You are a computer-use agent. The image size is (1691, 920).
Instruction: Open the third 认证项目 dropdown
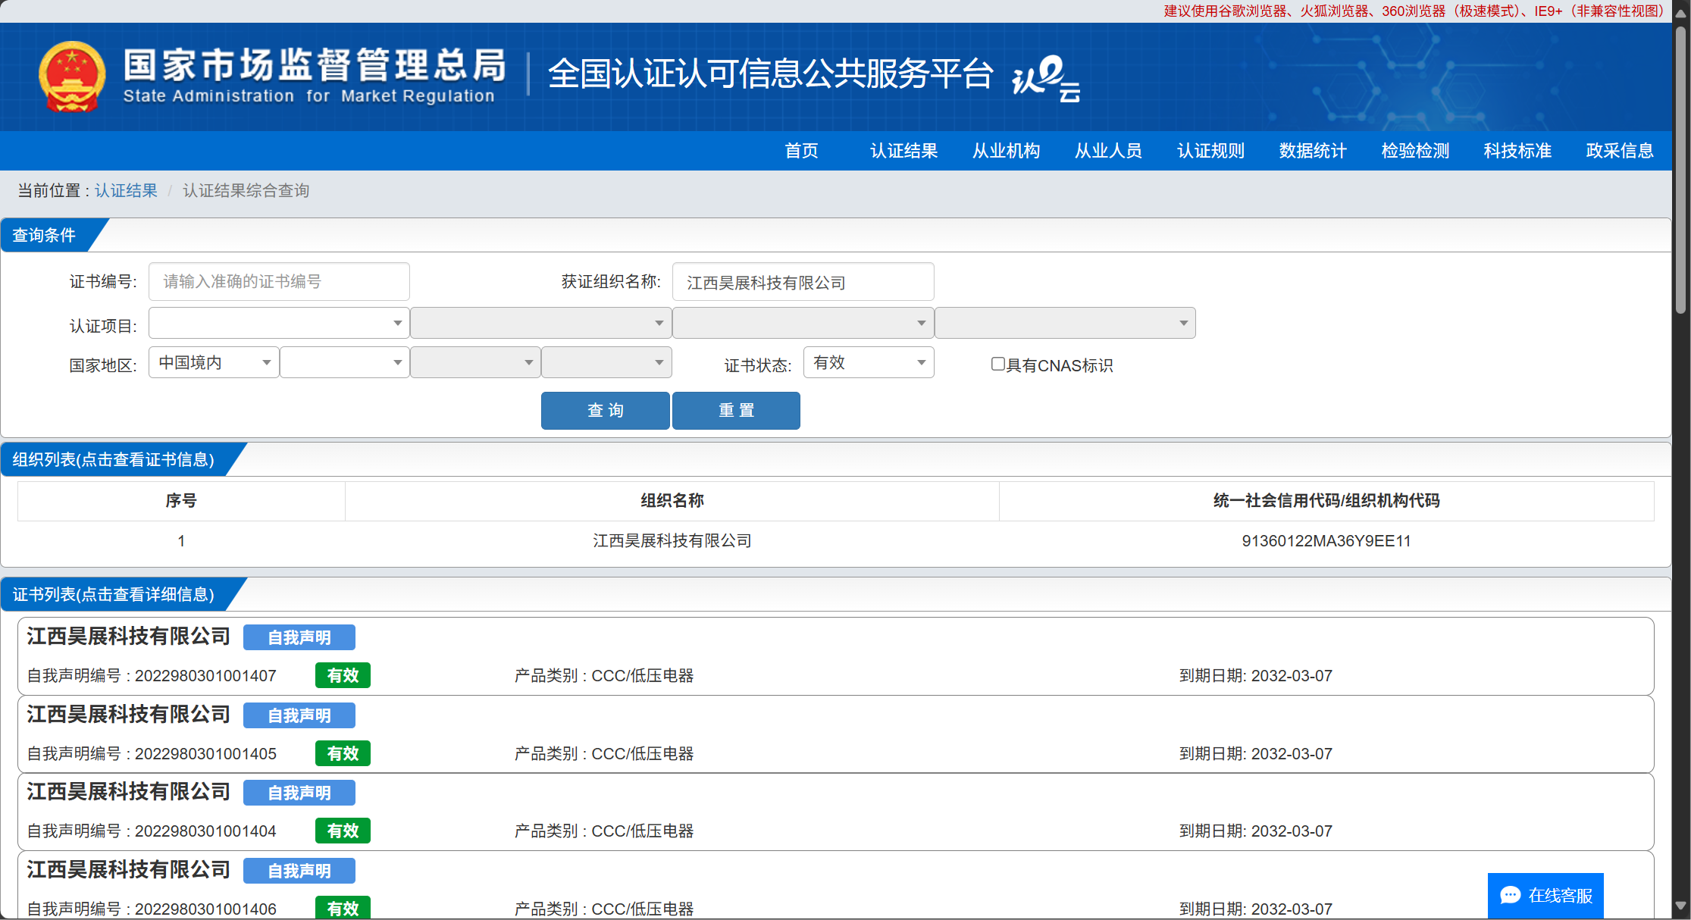click(x=803, y=323)
